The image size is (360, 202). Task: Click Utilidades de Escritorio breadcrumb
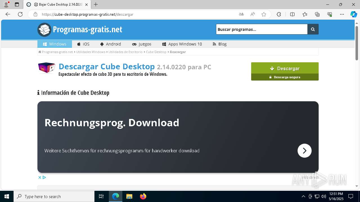(x=125, y=52)
